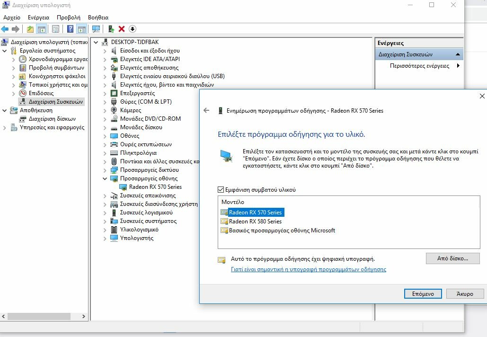Screen dimensions: 487x337
Task: Open the driver signing importance link
Action: point(309,269)
